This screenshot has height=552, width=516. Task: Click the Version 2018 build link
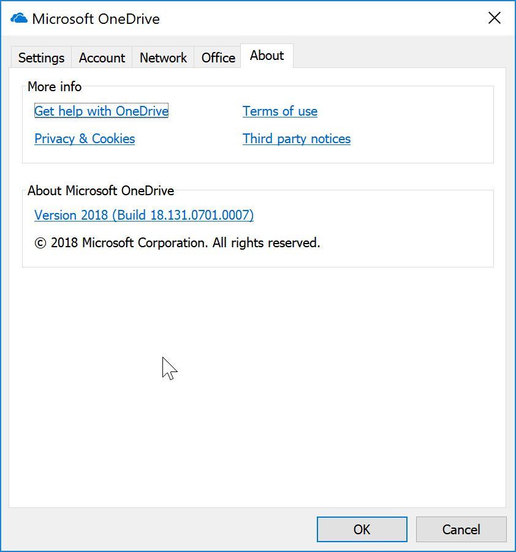pyautogui.click(x=144, y=215)
